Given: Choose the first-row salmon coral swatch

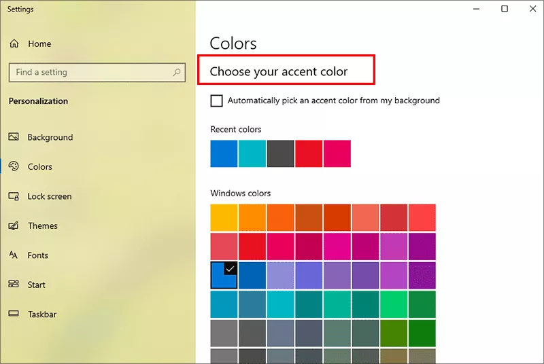Looking at the screenshot, I should point(365,217).
